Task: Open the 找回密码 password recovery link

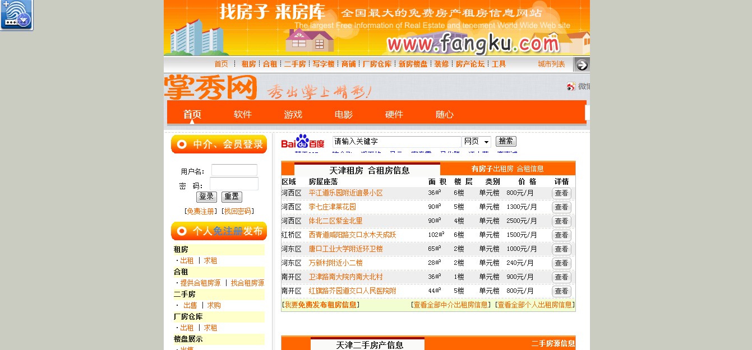Action: pyautogui.click(x=238, y=211)
